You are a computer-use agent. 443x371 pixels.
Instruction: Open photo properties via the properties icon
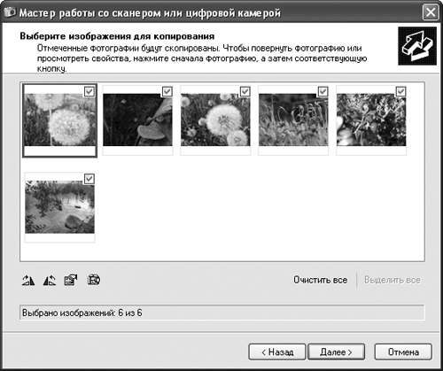[71, 280]
